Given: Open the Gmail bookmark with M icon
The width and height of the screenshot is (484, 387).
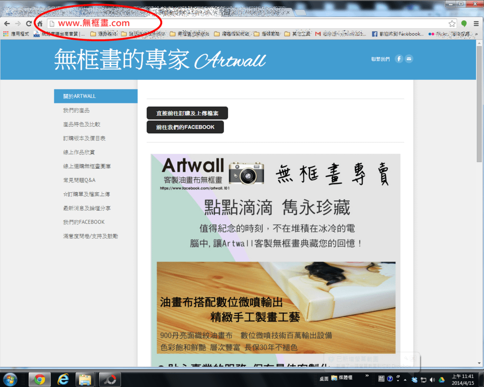Looking at the screenshot, I should pyautogui.click(x=340, y=34).
